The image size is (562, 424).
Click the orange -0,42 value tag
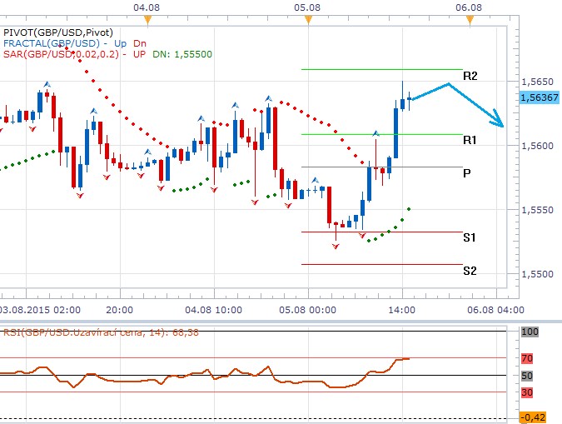tap(533, 417)
